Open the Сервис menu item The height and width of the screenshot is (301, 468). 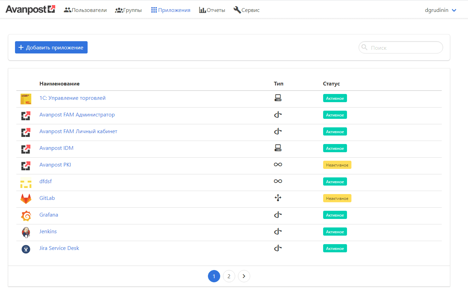(x=246, y=10)
